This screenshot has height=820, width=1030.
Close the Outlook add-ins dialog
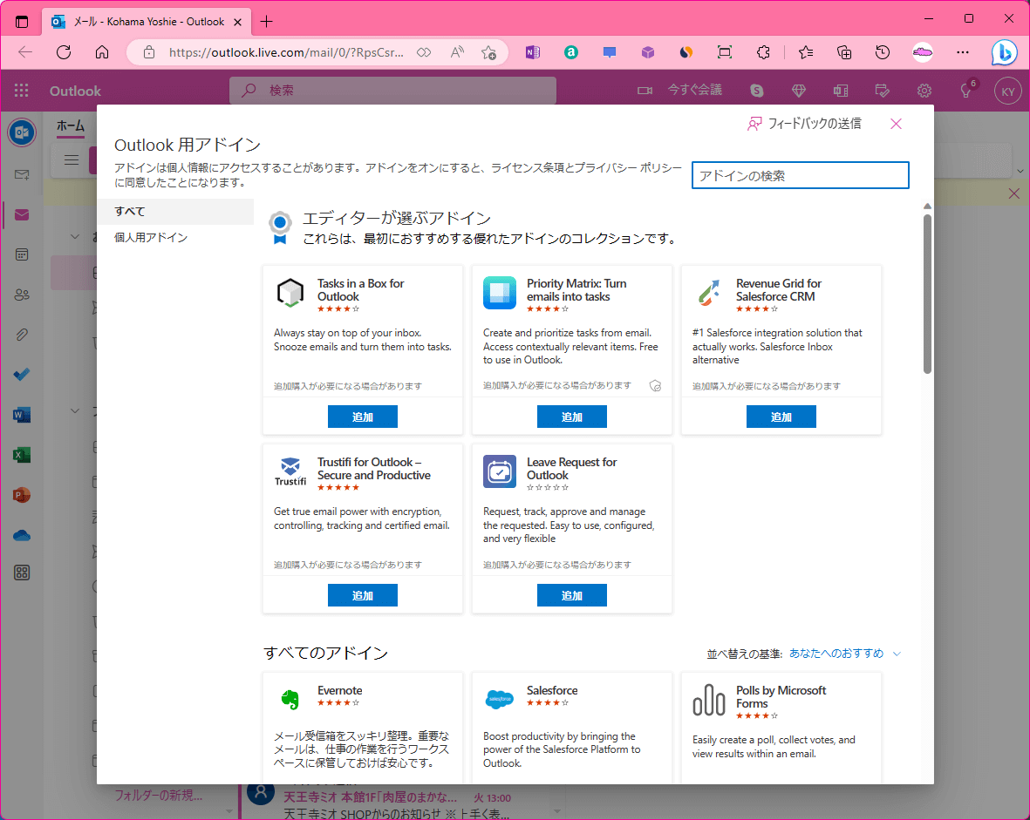coord(896,124)
